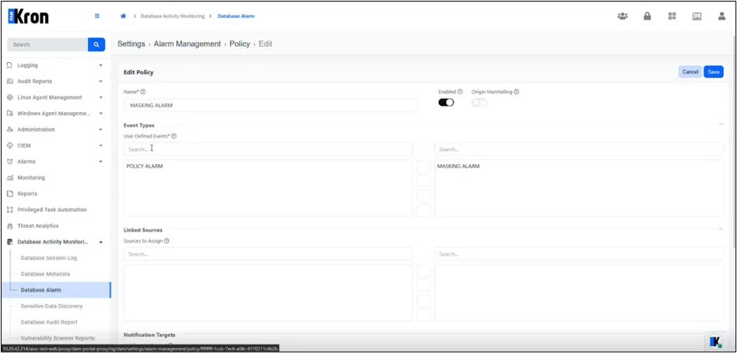Expand the CIEM menu arrow
737x353 pixels.
click(100, 145)
